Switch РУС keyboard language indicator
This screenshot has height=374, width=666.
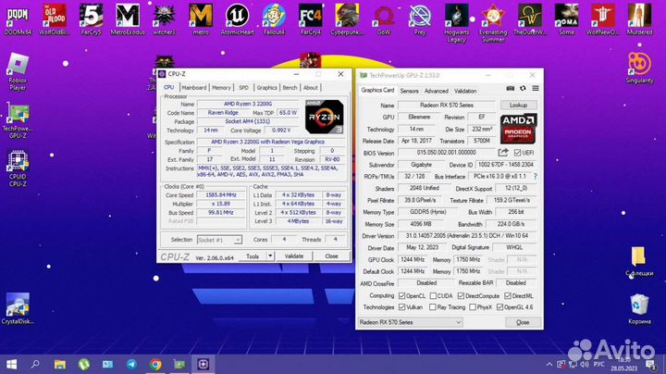[x=598, y=364]
